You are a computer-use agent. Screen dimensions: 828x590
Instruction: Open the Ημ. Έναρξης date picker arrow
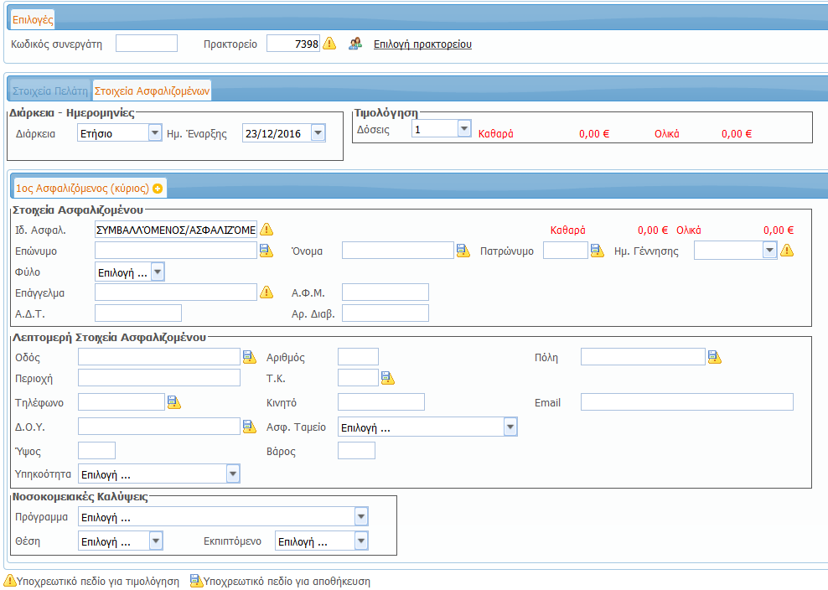coord(318,132)
